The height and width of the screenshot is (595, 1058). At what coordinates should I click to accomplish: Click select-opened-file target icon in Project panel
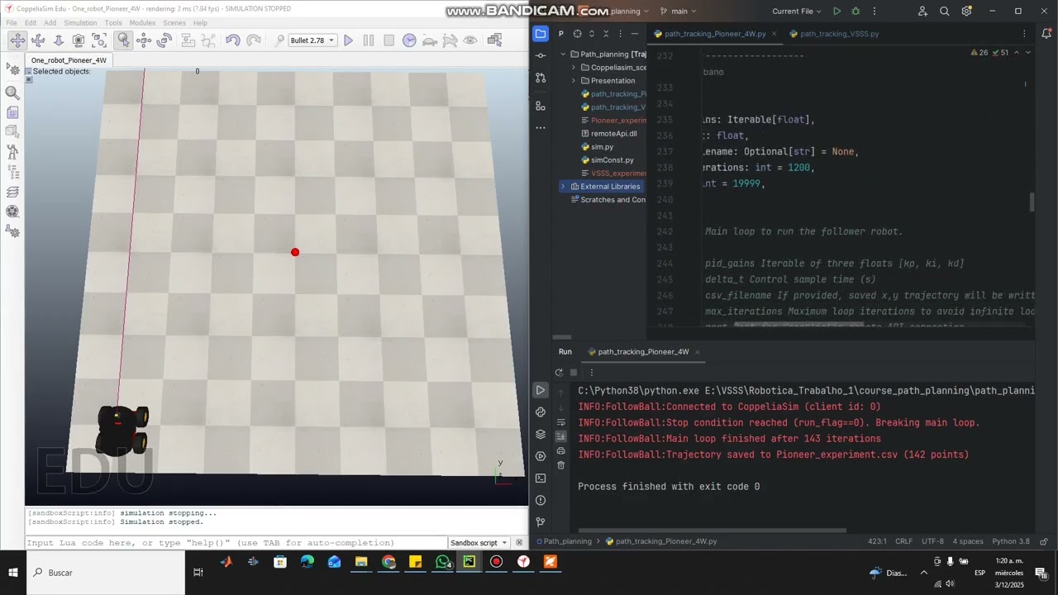[x=577, y=34]
